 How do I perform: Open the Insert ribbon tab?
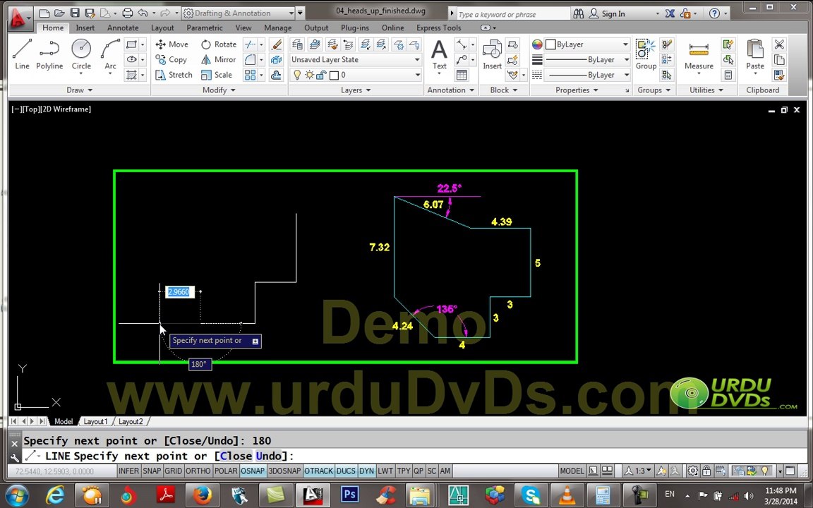(85, 28)
